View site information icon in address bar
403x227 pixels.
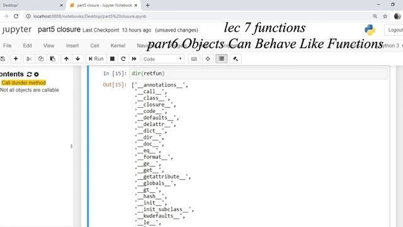pos(28,16)
